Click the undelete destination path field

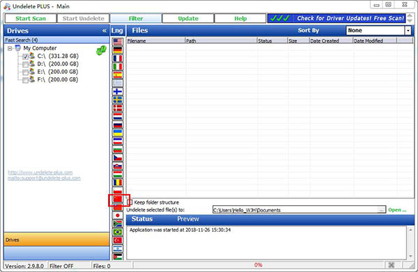coord(295,209)
